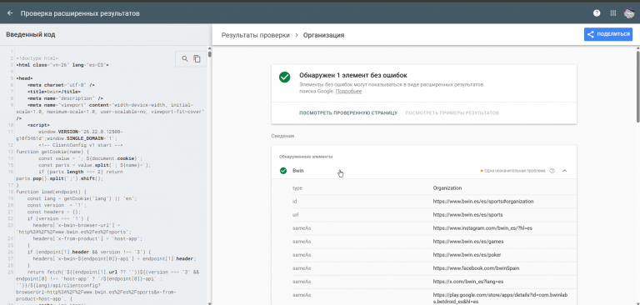Click the green checkmark for no errors

pos(284,77)
